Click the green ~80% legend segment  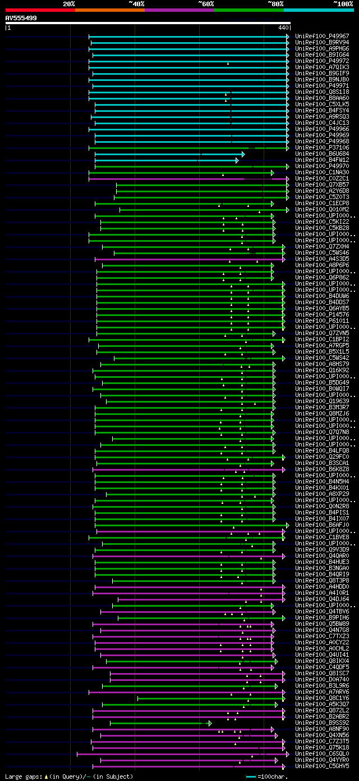click(249, 10)
